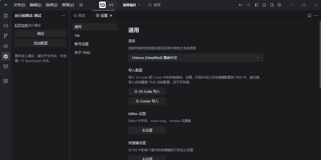This screenshot has width=321, height=160.
Task: Click the settings gear in title bar
Action: click(279, 5)
